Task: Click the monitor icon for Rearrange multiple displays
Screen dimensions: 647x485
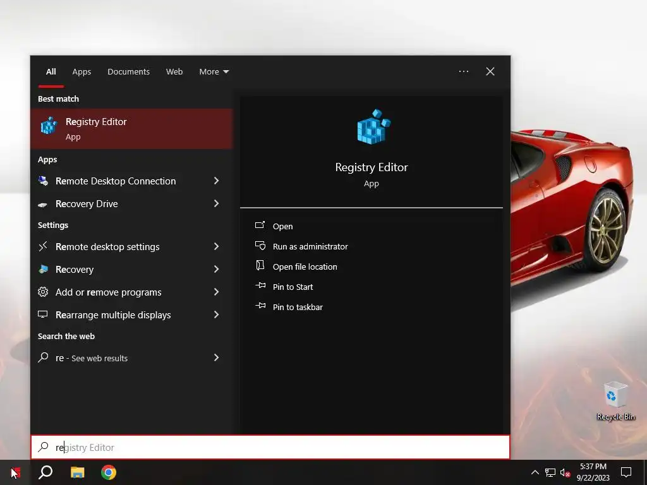Action: (x=43, y=314)
